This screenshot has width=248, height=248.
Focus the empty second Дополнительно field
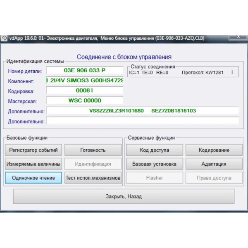coord(142,121)
